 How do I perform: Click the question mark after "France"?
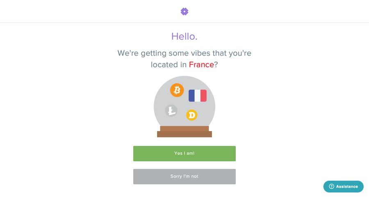click(x=216, y=65)
